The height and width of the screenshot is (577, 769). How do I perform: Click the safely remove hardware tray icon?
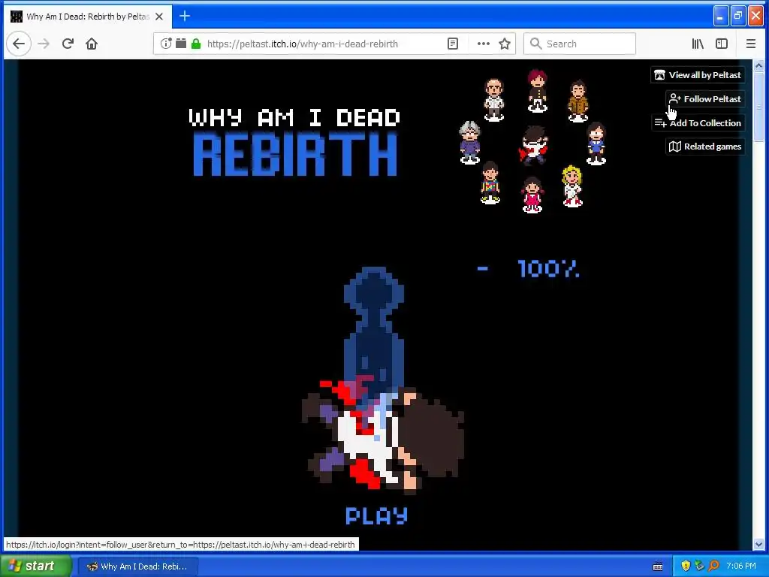point(700,566)
